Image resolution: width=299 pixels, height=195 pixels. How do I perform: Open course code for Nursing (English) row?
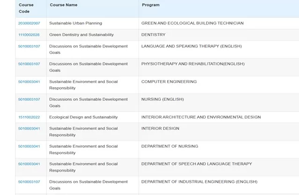click(x=29, y=99)
